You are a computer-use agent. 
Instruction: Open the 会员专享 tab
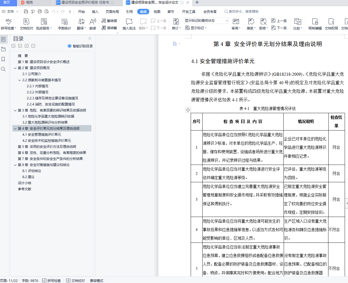210,12
